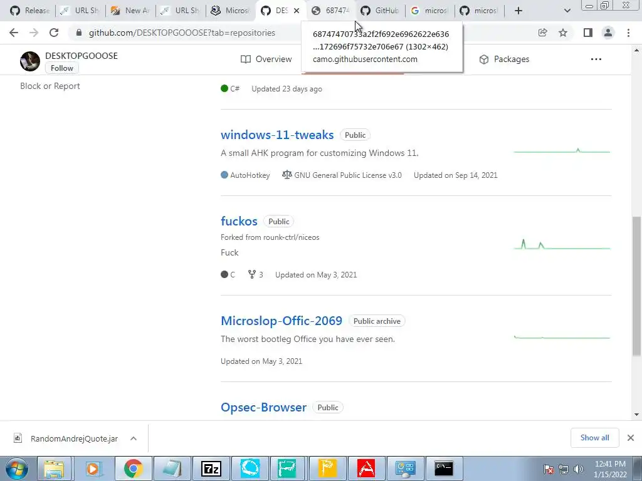
Task: Click the scrollbar down arrow
Action: [636, 415]
